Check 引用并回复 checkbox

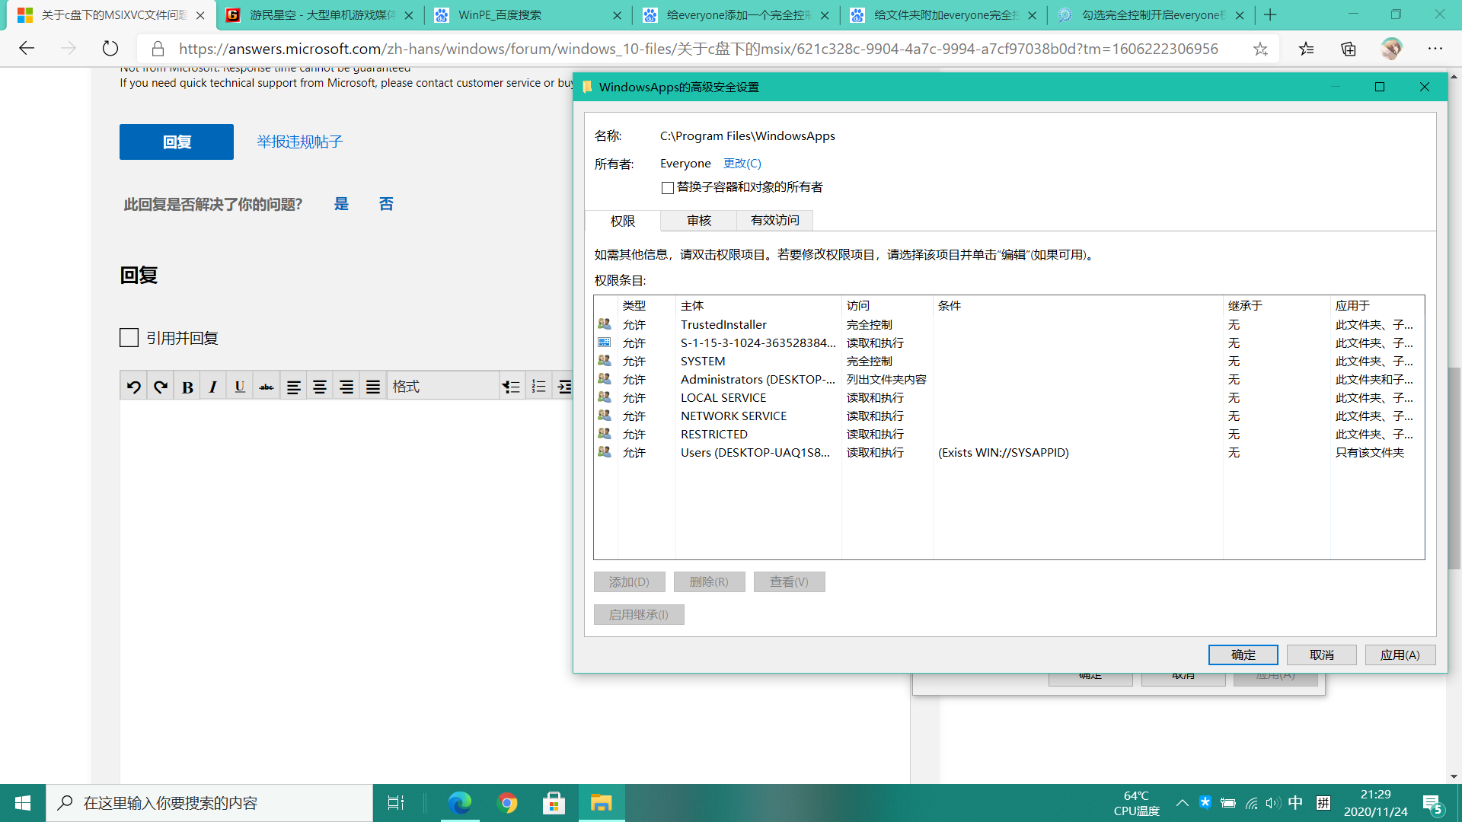pos(129,338)
